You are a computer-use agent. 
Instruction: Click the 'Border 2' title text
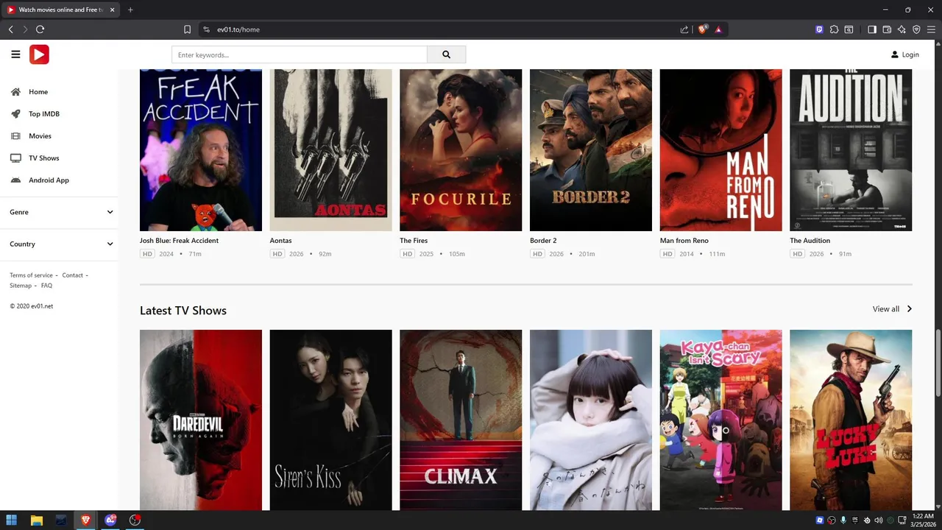coord(543,241)
